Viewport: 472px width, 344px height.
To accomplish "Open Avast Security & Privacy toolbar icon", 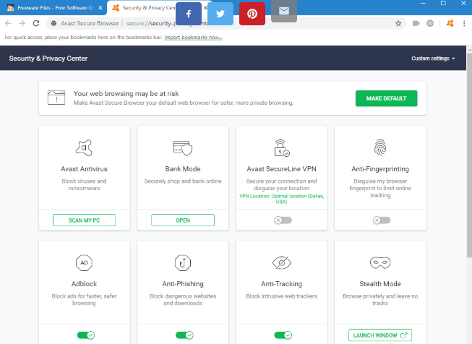I will click(450, 23).
